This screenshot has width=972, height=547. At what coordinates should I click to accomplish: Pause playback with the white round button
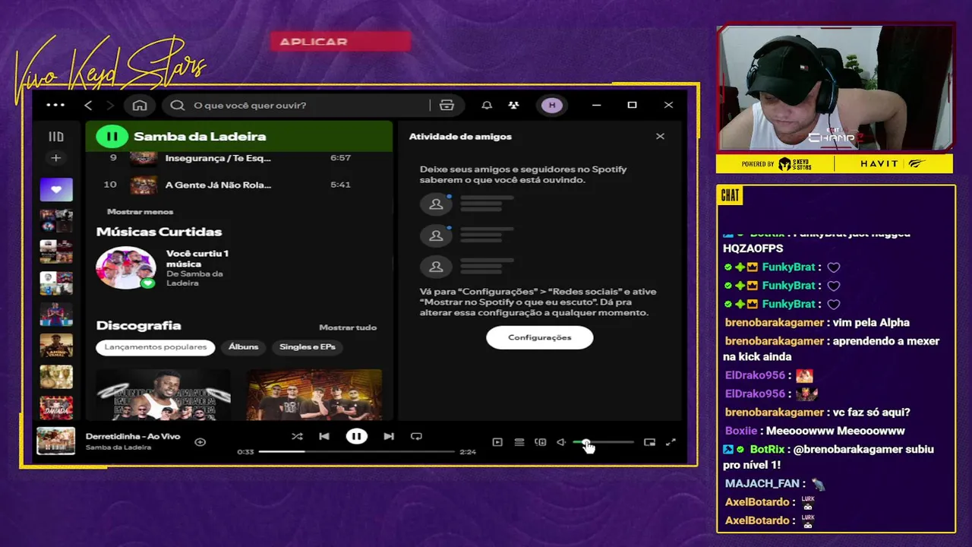[356, 436]
